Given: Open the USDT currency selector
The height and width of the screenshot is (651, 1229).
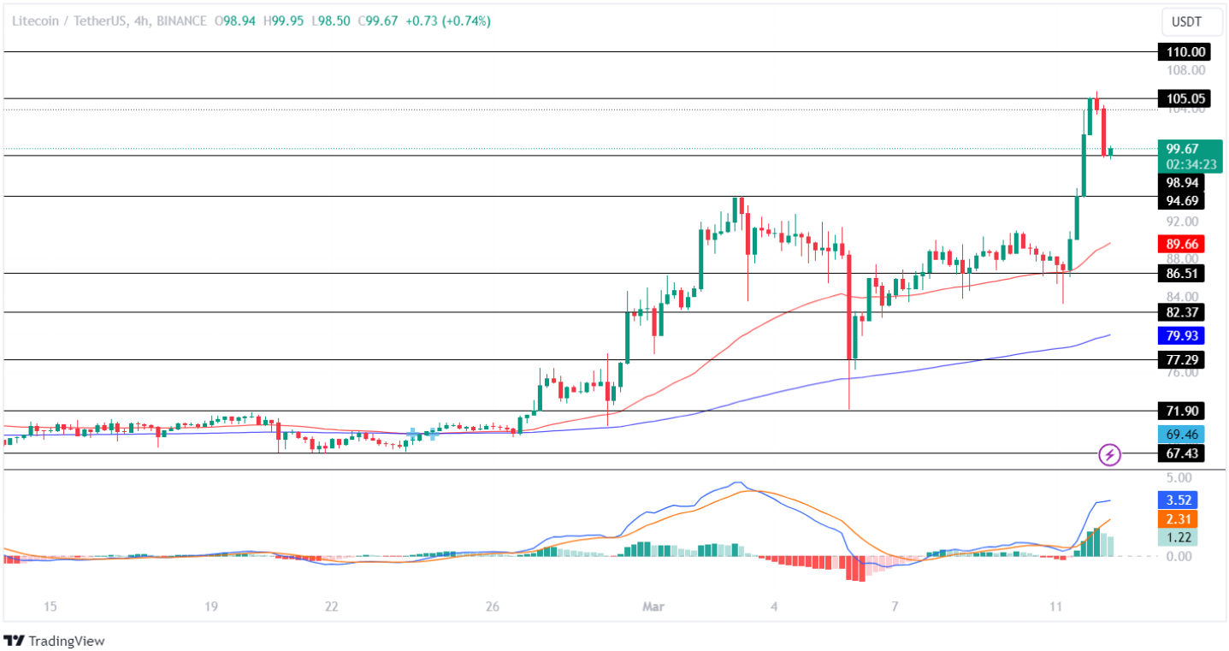Looking at the screenshot, I should click(1191, 21).
